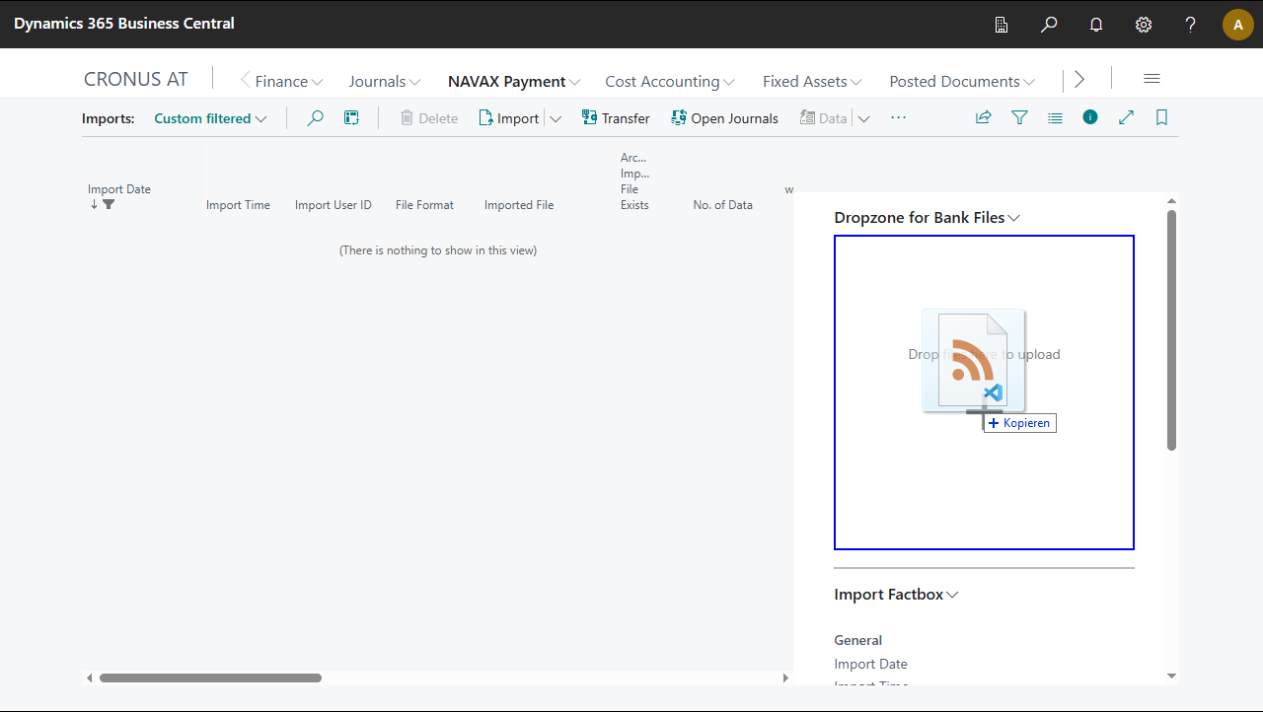Open the Custom filtered view dropdown
Screen dimensions: 1263x712
pyautogui.click(x=210, y=118)
